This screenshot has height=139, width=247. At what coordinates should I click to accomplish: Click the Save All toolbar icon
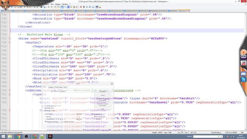click(12, 7)
